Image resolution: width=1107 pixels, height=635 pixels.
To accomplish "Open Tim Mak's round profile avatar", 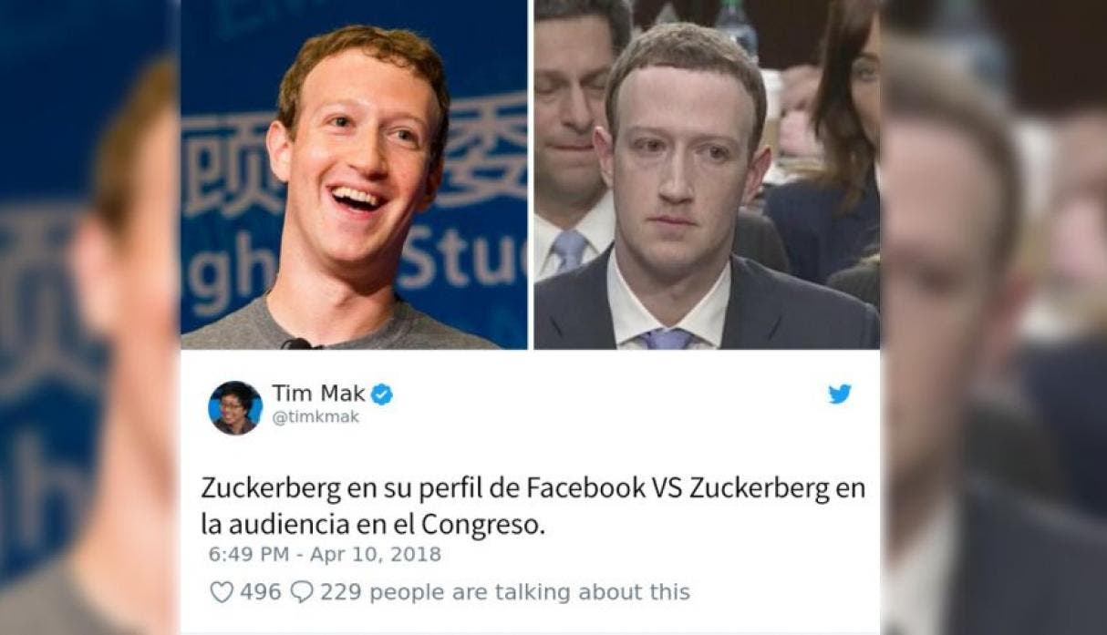I will click(235, 407).
